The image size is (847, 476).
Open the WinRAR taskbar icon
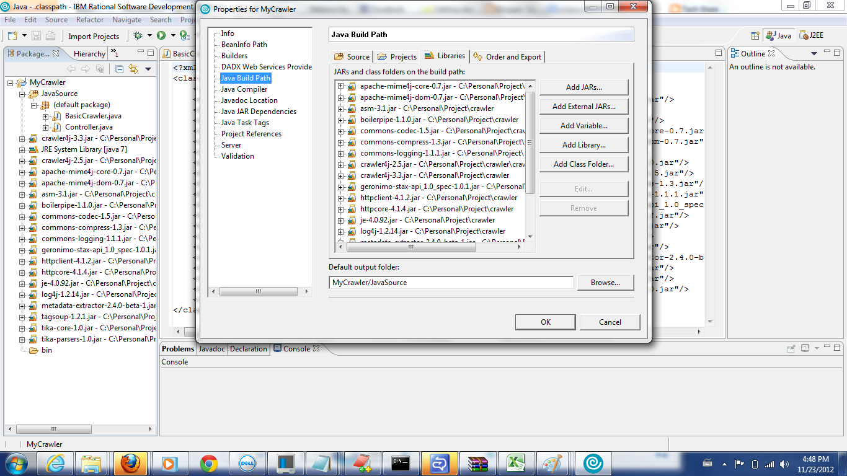click(x=478, y=463)
